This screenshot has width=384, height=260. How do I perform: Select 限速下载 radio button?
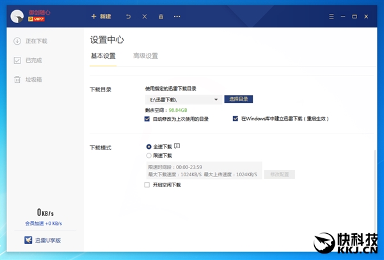[x=148, y=155]
